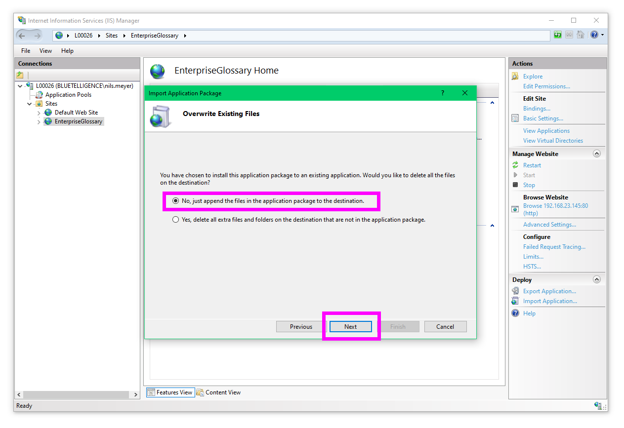Expand the Default Web Site tree node

tap(39, 113)
